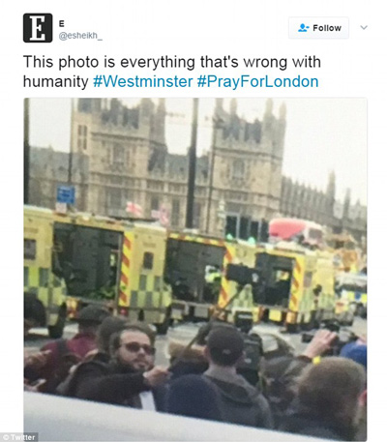Open the #PrayForLondon hashtag

[257, 81]
